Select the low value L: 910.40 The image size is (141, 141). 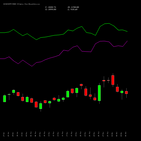tap(72, 10)
